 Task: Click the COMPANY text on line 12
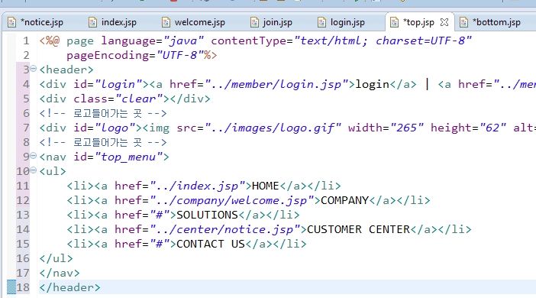pyautogui.click(x=344, y=200)
